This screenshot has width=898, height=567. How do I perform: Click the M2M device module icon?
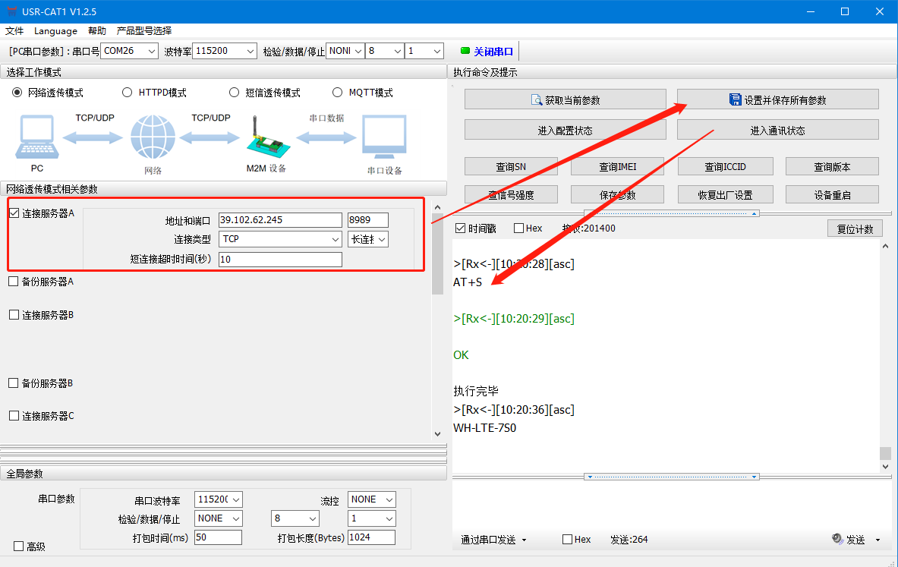(x=267, y=137)
